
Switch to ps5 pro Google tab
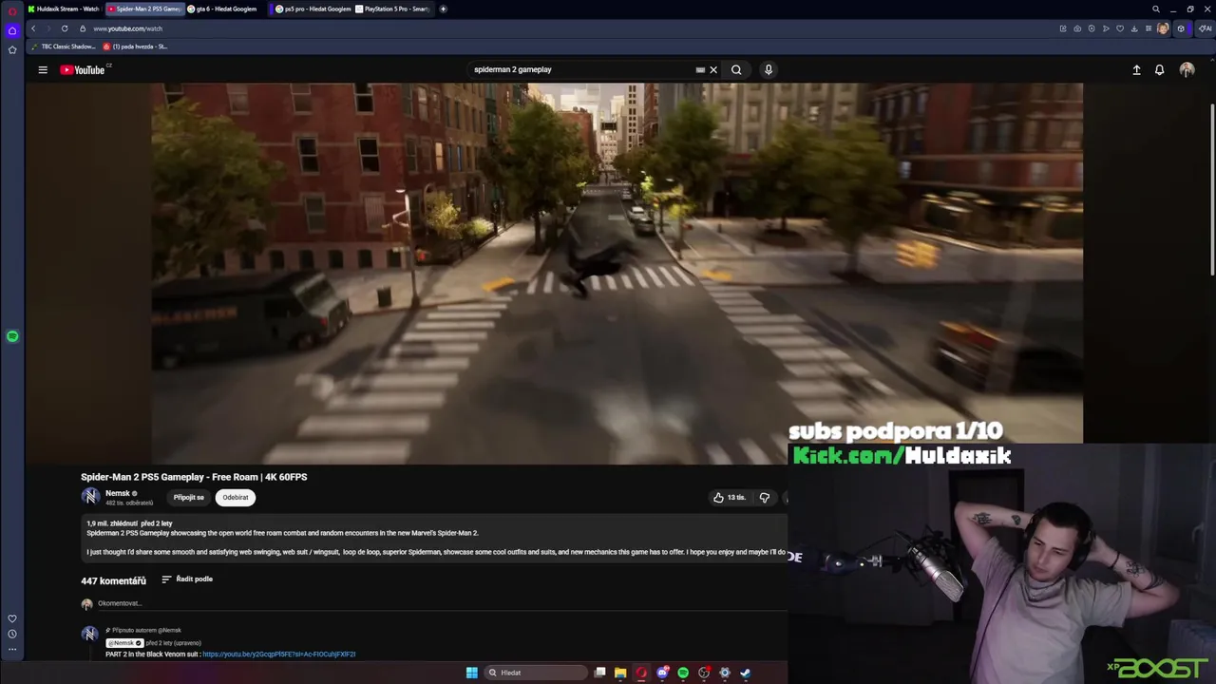313,9
